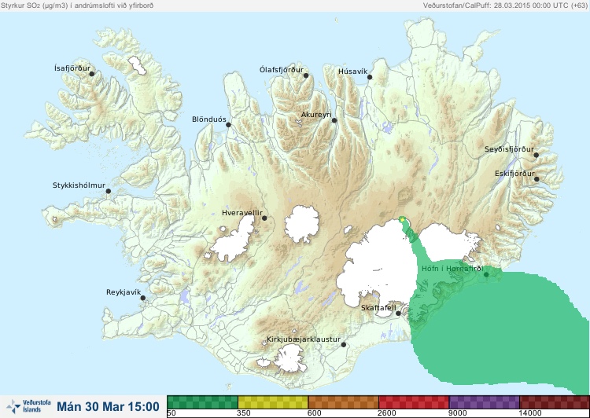The width and height of the screenshot is (590, 418).
Task: Click the Höfn í Hornafirði label
Action: pos(452,269)
